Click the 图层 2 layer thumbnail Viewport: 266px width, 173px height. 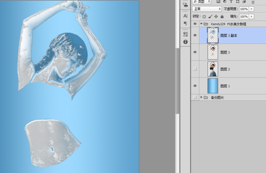pyautogui.click(x=213, y=69)
